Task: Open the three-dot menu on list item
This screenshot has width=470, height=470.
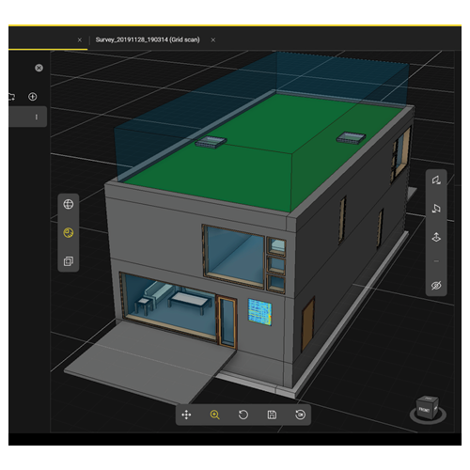Action: coord(37,117)
